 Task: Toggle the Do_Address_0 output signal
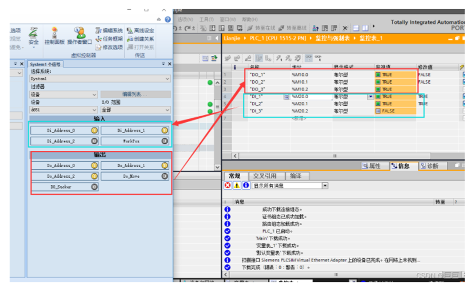tap(65, 165)
